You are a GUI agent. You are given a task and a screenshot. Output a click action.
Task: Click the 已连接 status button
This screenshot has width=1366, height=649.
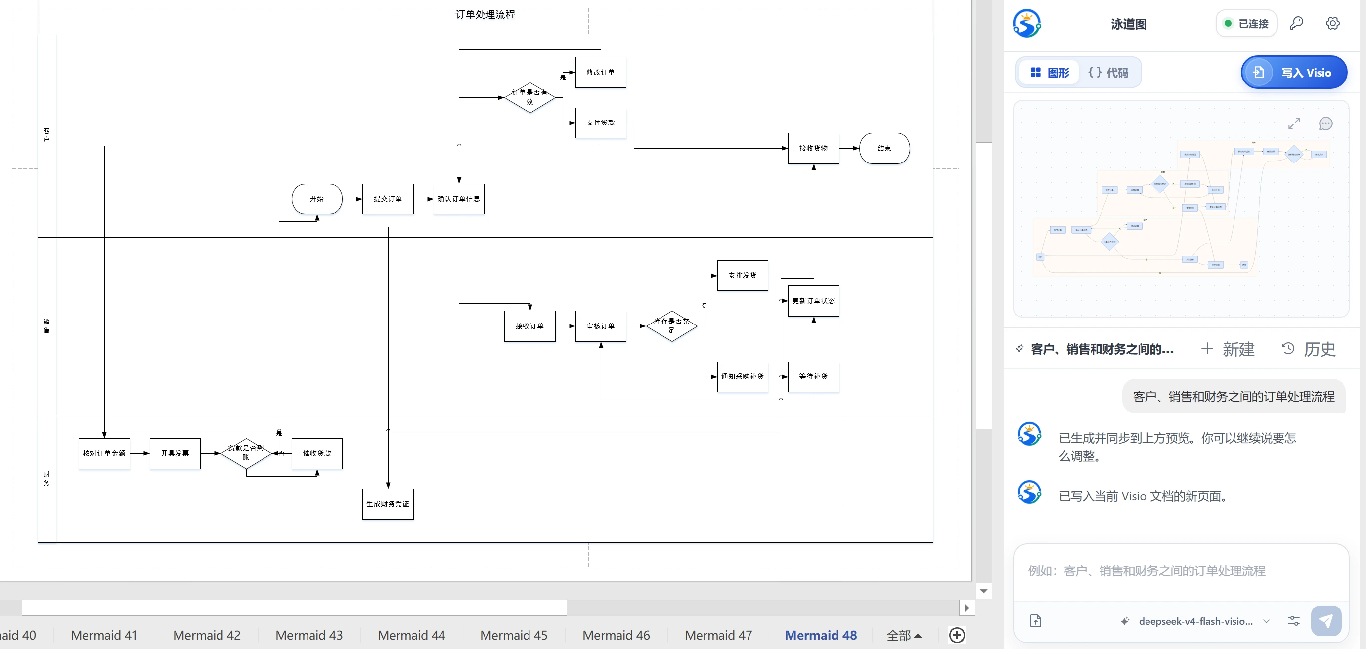pos(1246,23)
